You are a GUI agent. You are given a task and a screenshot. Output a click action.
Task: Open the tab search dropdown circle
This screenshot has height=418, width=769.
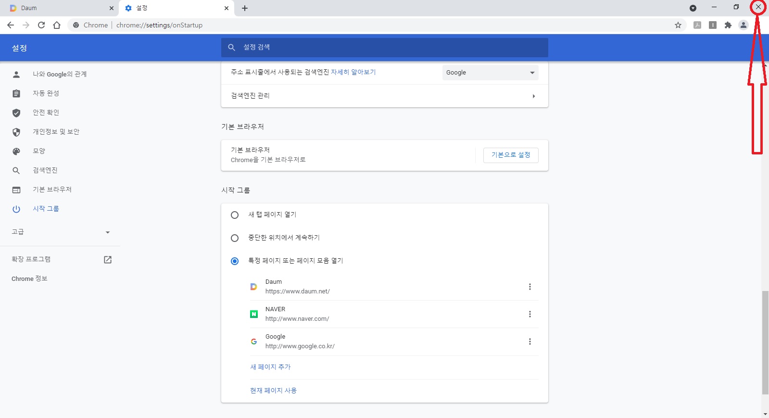click(x=693, y=8)
